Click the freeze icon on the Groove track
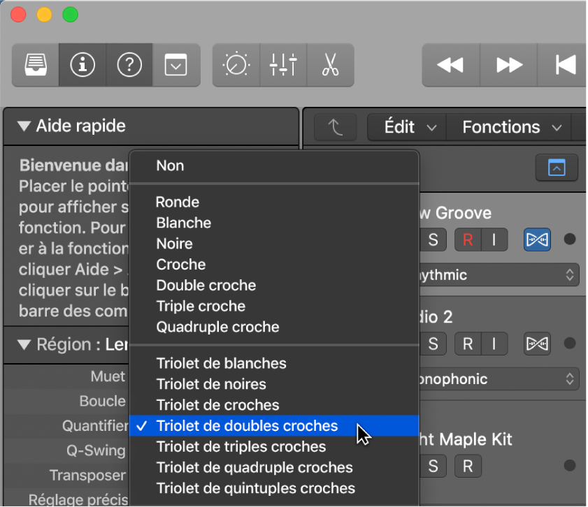The image size is (588, 507). point(537,240)
